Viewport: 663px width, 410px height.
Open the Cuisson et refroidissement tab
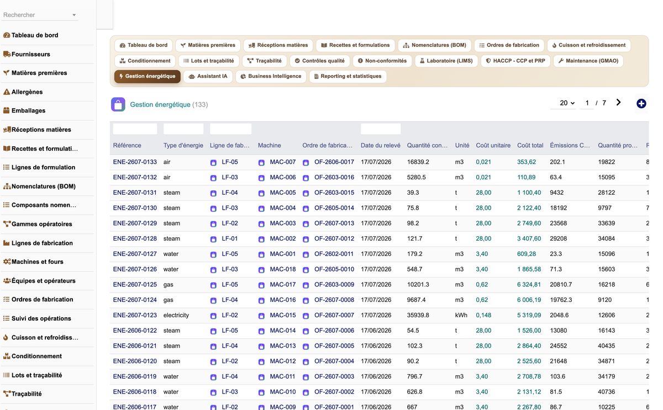pyautogui.click(x=588, y=45)
